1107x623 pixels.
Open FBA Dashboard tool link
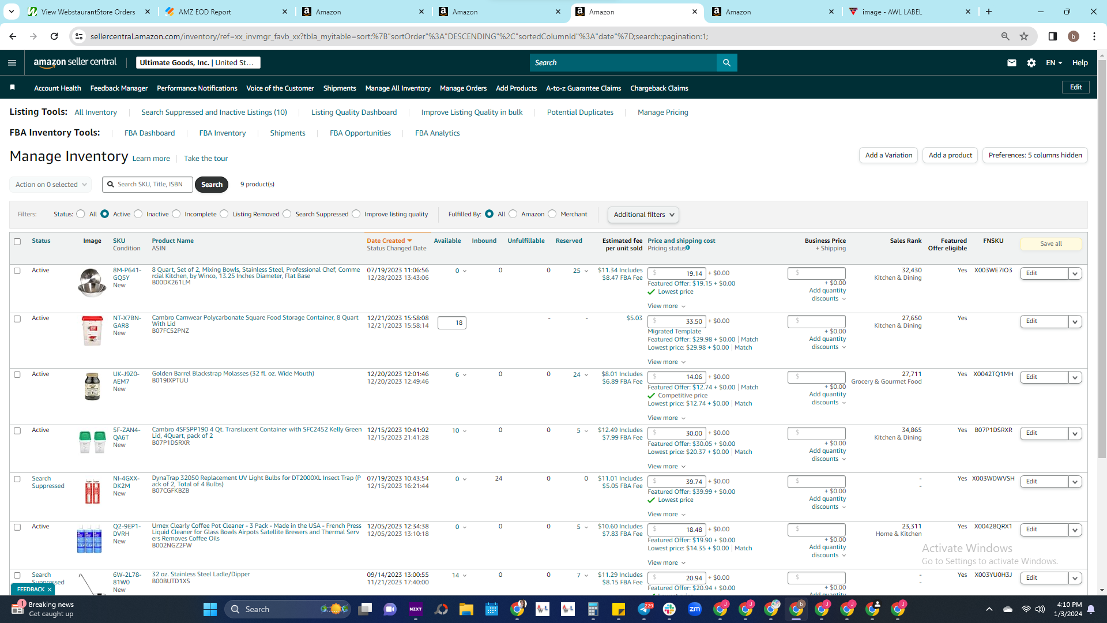(x=149, y=133)
